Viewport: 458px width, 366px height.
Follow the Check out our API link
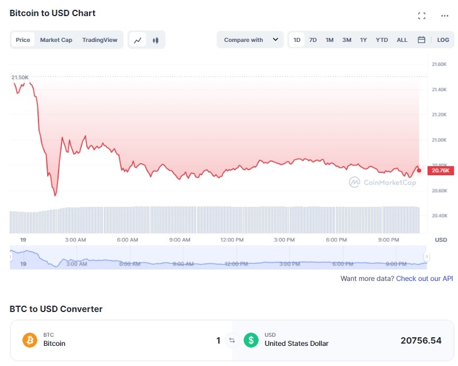[x=425, y=279]
